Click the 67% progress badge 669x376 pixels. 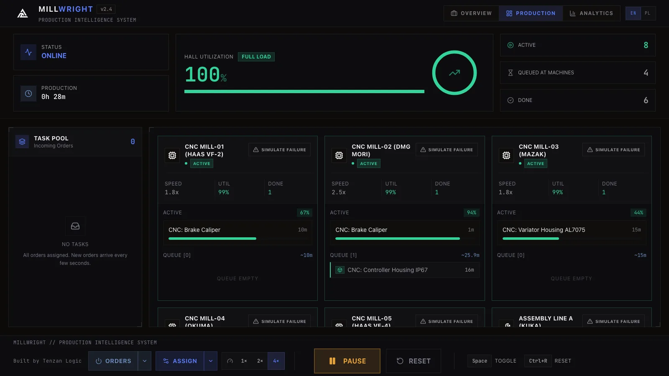[305, 213]
